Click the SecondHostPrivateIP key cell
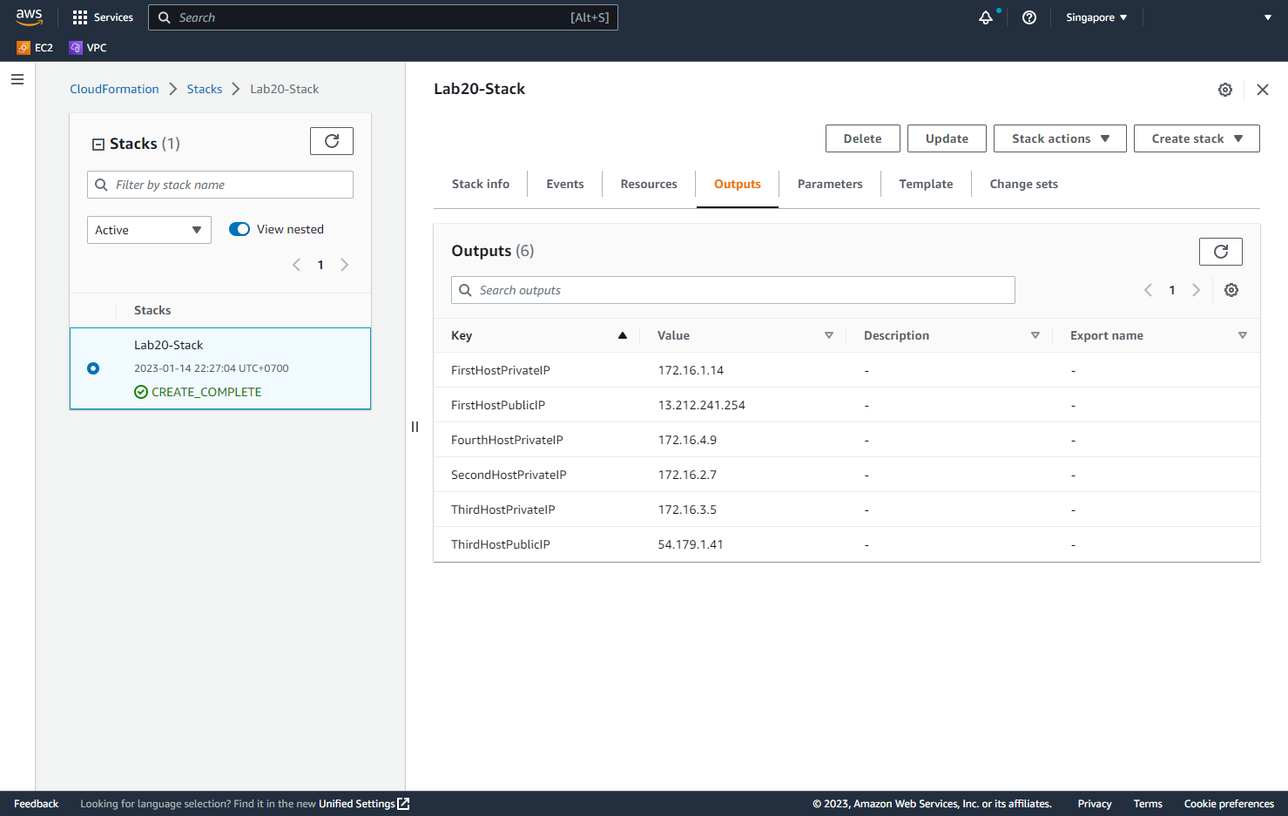 point(509,475)
